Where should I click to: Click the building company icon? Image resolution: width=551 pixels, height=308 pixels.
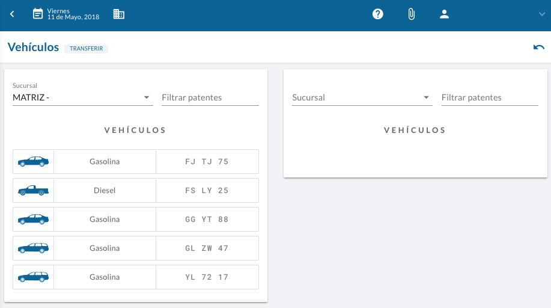click(119, 14)
